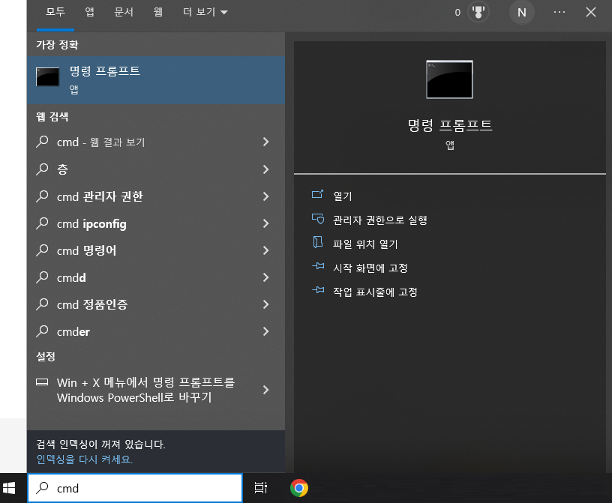Click 열기 to open Command Prompt
The image size is (612, 503).
(x=343, y=196)
